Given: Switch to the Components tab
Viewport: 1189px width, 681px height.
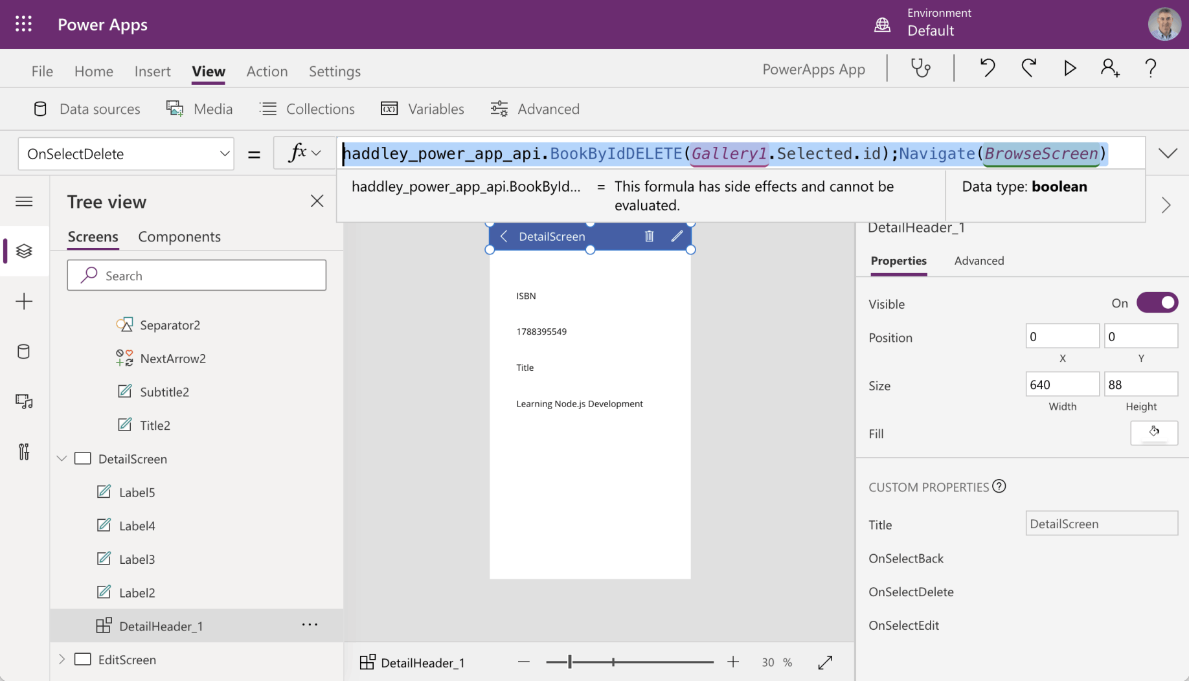Looking at the screenshot, I should (179, 237).
